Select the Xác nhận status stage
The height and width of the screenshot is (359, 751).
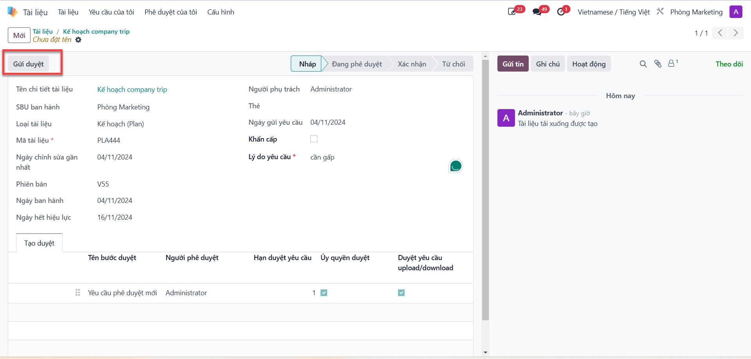click(x=412, y=64)
